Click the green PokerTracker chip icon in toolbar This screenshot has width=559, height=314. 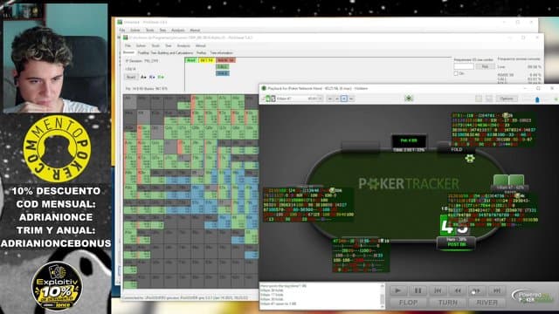(x=409, y=98)
